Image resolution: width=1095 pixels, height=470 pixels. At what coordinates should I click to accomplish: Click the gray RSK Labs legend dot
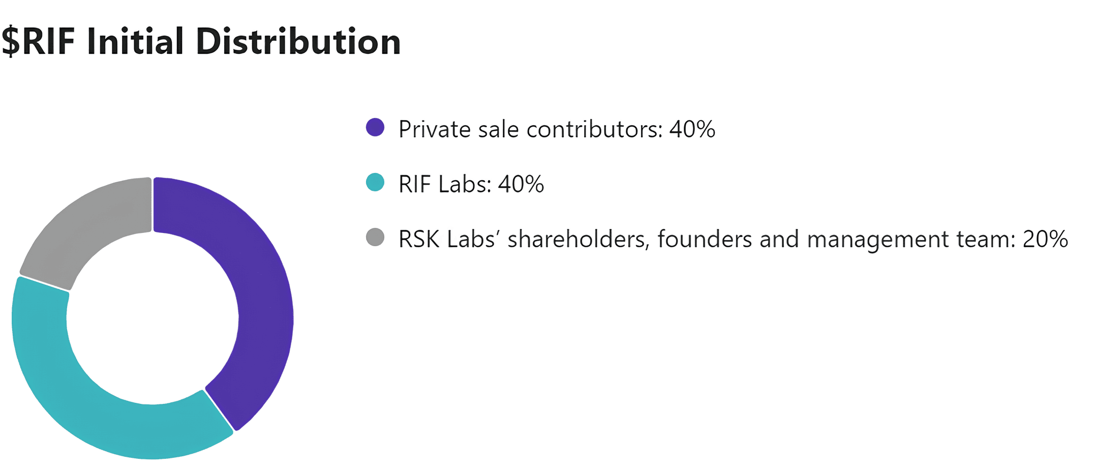pos(375,237)
